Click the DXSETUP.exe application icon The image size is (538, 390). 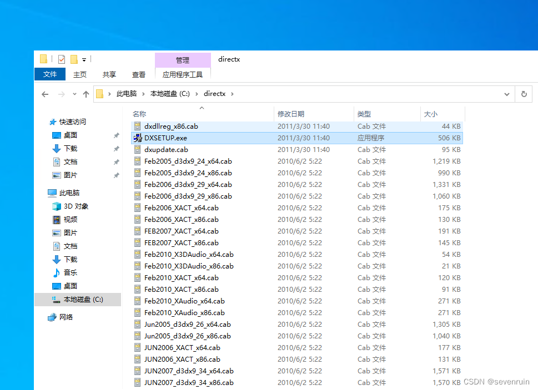138,138
